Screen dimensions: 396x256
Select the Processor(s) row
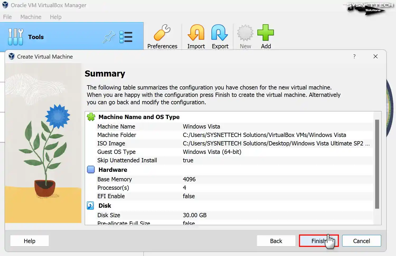229,188
